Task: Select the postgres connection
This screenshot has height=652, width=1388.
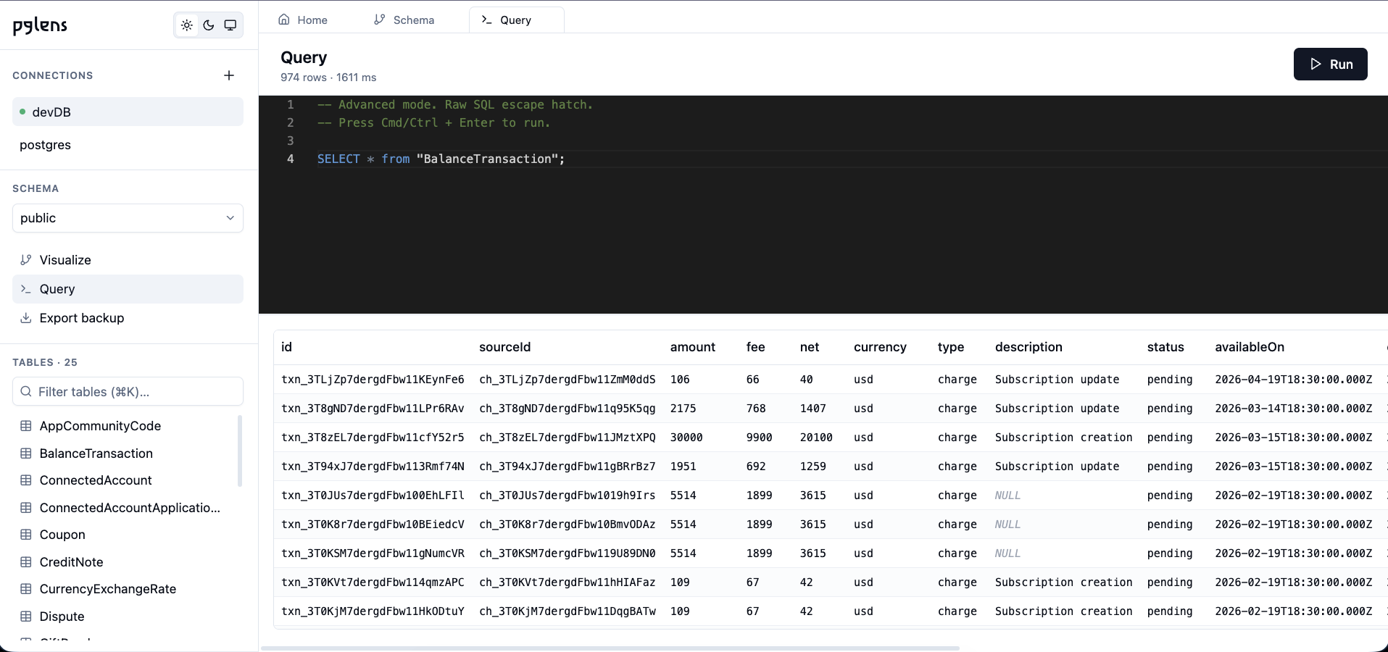Action: (x=128, y=145)
